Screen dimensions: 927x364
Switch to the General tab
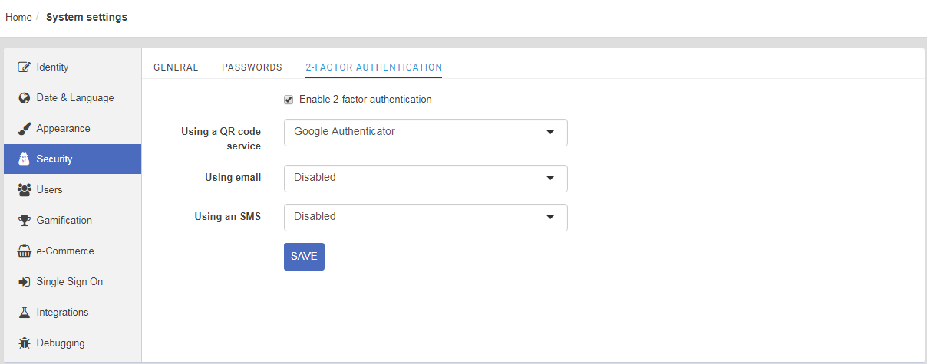[x=176, y=67]
